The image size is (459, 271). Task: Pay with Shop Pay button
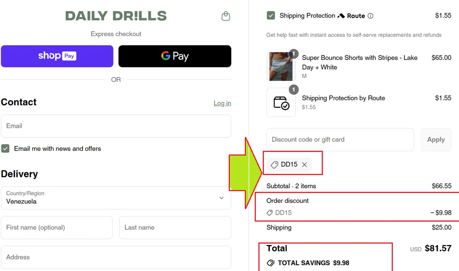tap(57, 56)
